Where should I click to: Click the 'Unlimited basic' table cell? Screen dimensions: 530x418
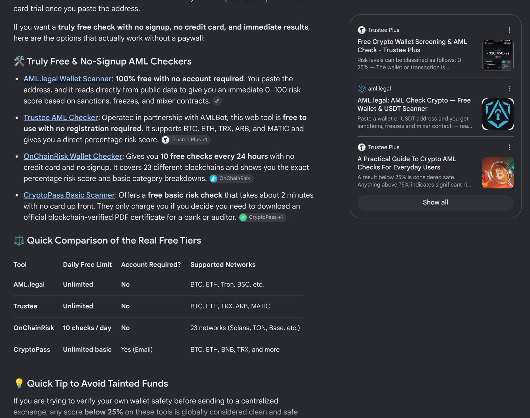point(87,350)
